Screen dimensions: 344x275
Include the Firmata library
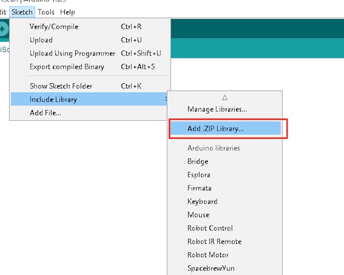[x=225, y=188]
